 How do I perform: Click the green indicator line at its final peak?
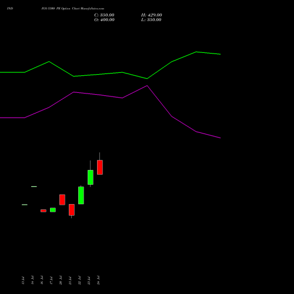tap(196, 52)
